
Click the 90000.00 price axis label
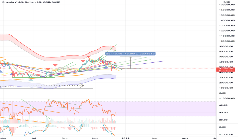pos(226,46)
